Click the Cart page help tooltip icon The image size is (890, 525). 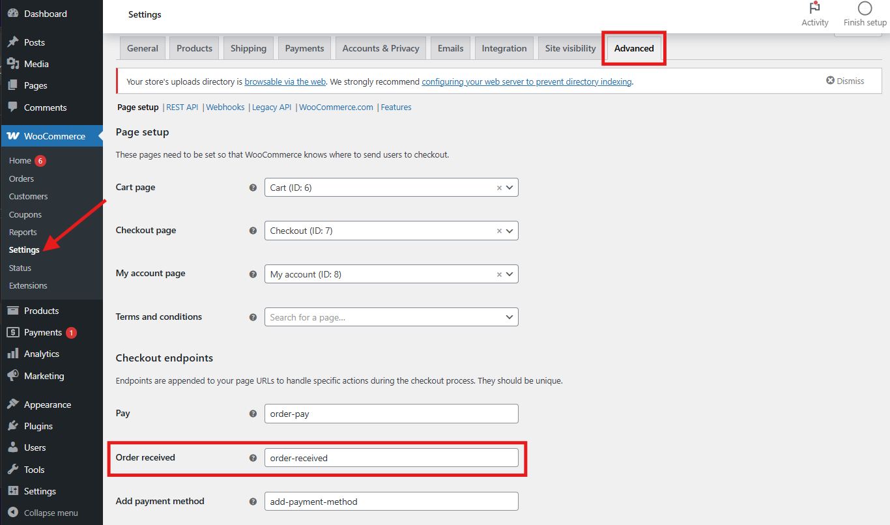[253, 188]
